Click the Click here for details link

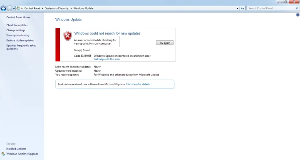click(138, 84)
